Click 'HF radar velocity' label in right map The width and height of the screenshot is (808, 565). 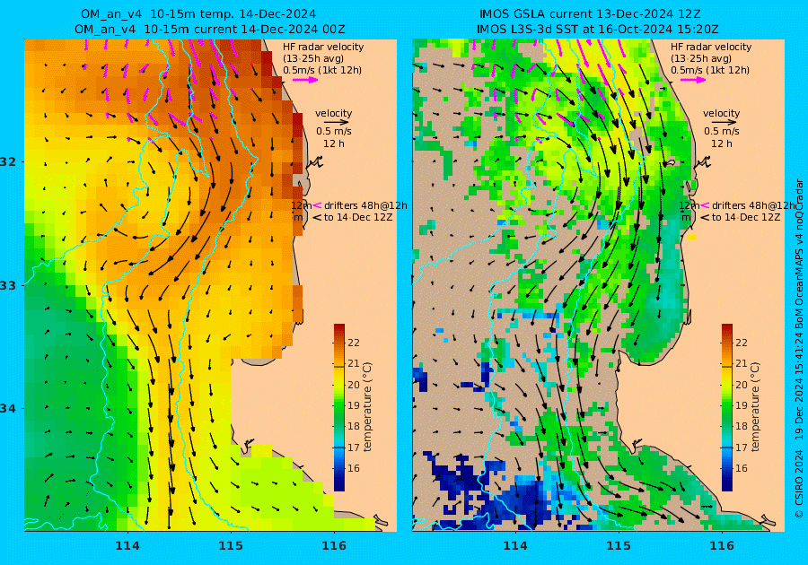click(711, 47)
